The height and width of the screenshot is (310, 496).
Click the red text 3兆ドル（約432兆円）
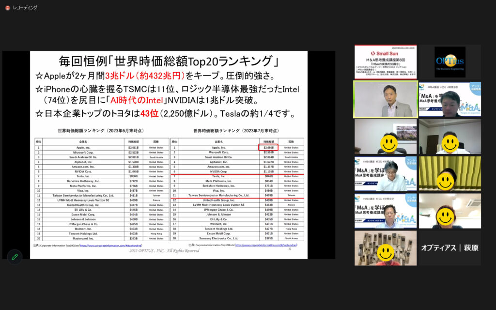[x=144, y=76]
